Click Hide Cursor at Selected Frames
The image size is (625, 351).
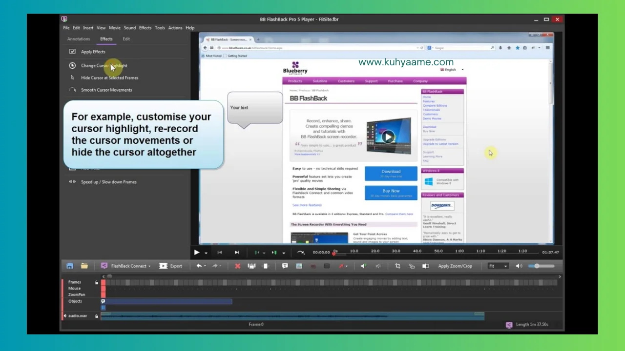click(109, 78)
